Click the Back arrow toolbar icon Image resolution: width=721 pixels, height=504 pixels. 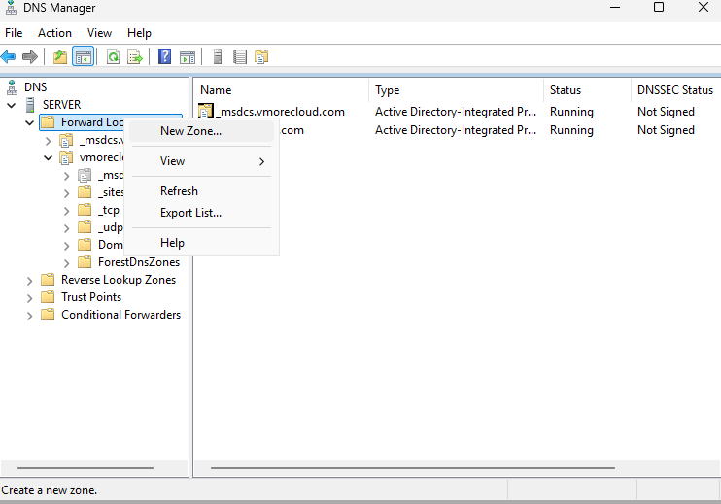9,57
